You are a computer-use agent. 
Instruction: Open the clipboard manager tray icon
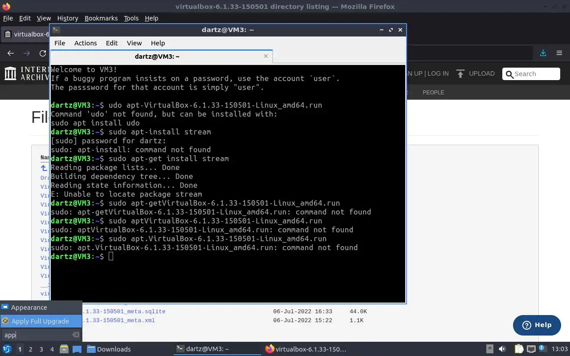point(519,349)
